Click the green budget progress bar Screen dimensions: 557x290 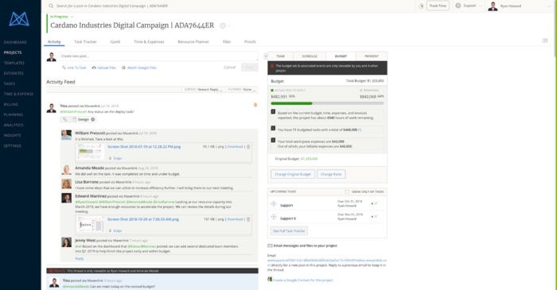tap(292, 103)
